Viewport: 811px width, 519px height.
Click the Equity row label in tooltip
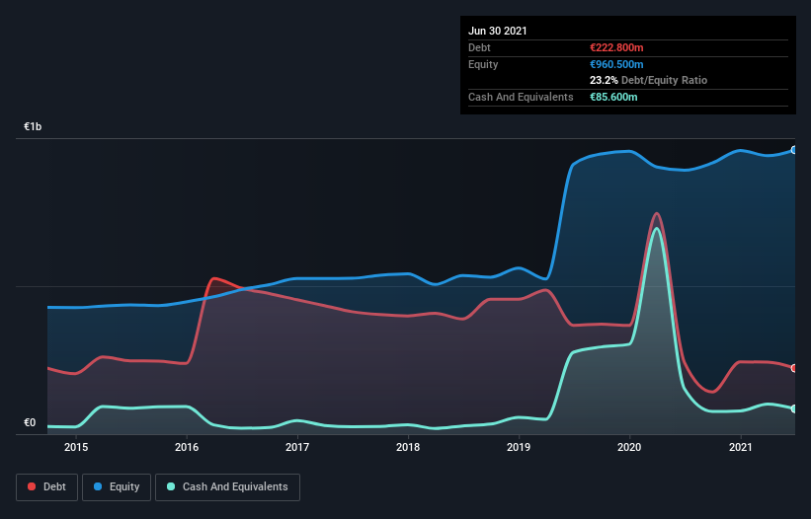(483, 64)
